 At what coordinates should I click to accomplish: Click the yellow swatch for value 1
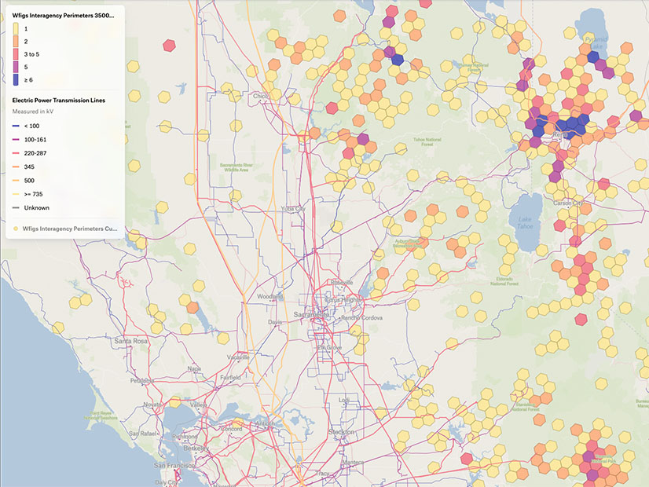coord(16,29)
